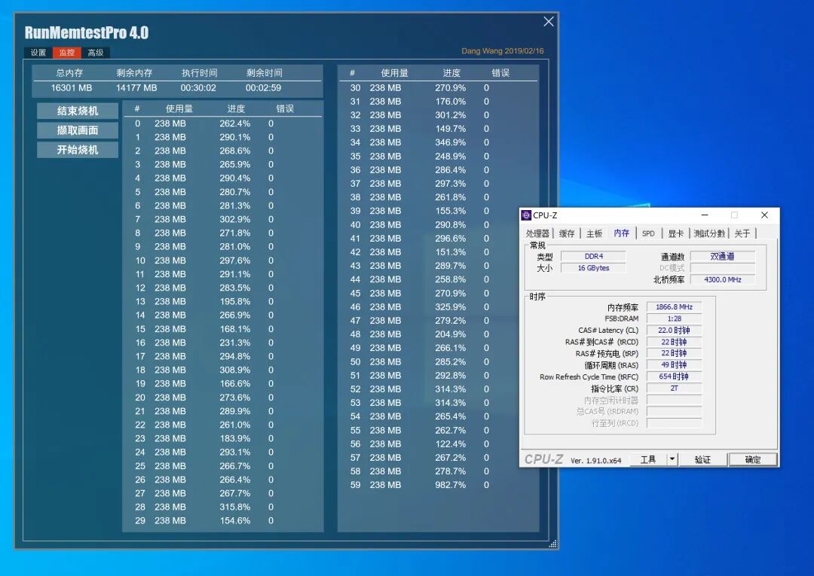Switch to the SPD tab in CPU-Z

(647, 233)
